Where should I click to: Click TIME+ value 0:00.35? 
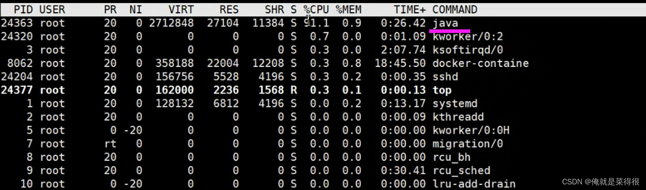pos(403,76)
